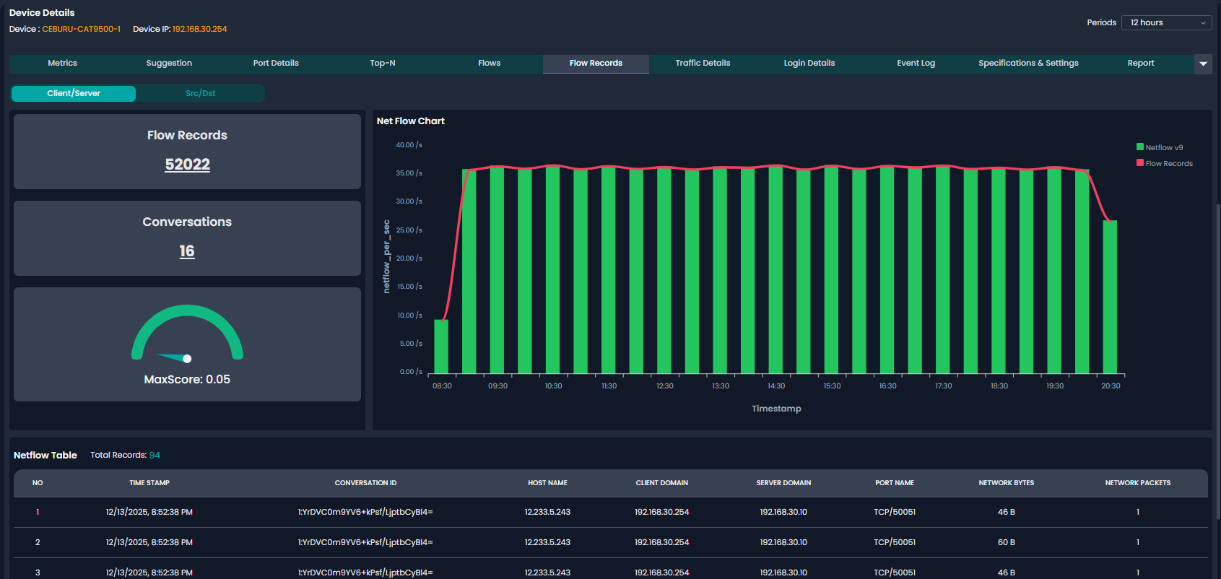Click the MaxScore gauge needle
This screenshot has width=1221, height=579.
(x=174, y=357)
